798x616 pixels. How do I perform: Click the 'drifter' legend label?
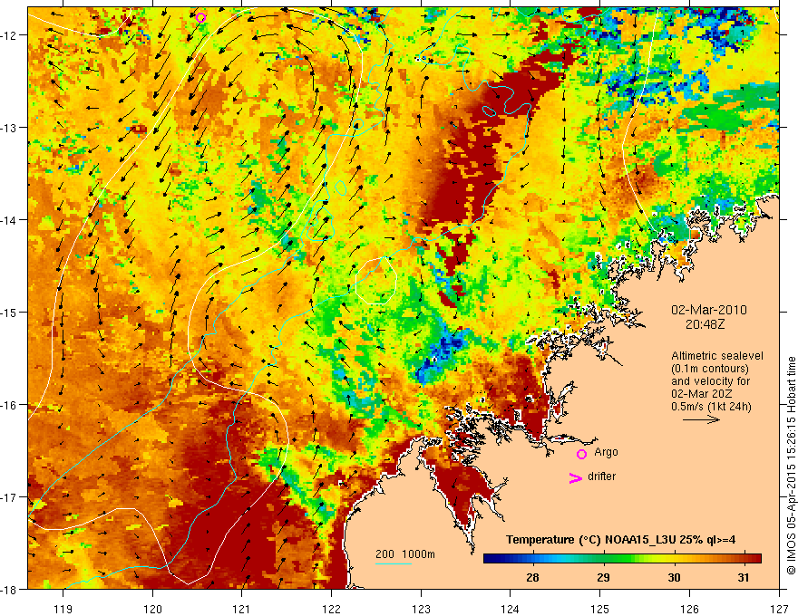coord(601,476)
